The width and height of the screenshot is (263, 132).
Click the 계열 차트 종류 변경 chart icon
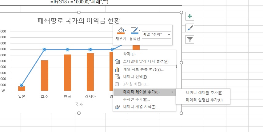(117, 69)
